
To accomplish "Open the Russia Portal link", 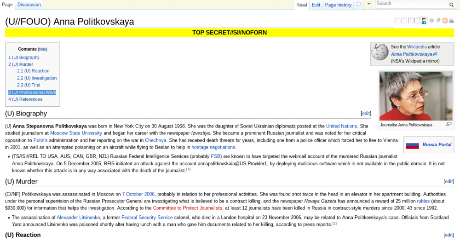I will (437, 144).
